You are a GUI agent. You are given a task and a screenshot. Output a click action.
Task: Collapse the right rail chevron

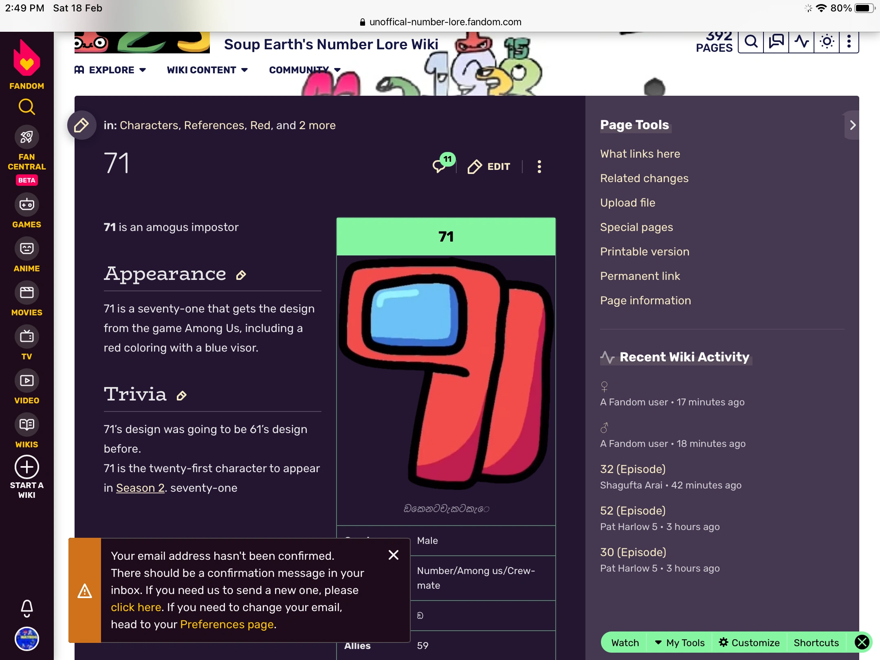point(852,125)
